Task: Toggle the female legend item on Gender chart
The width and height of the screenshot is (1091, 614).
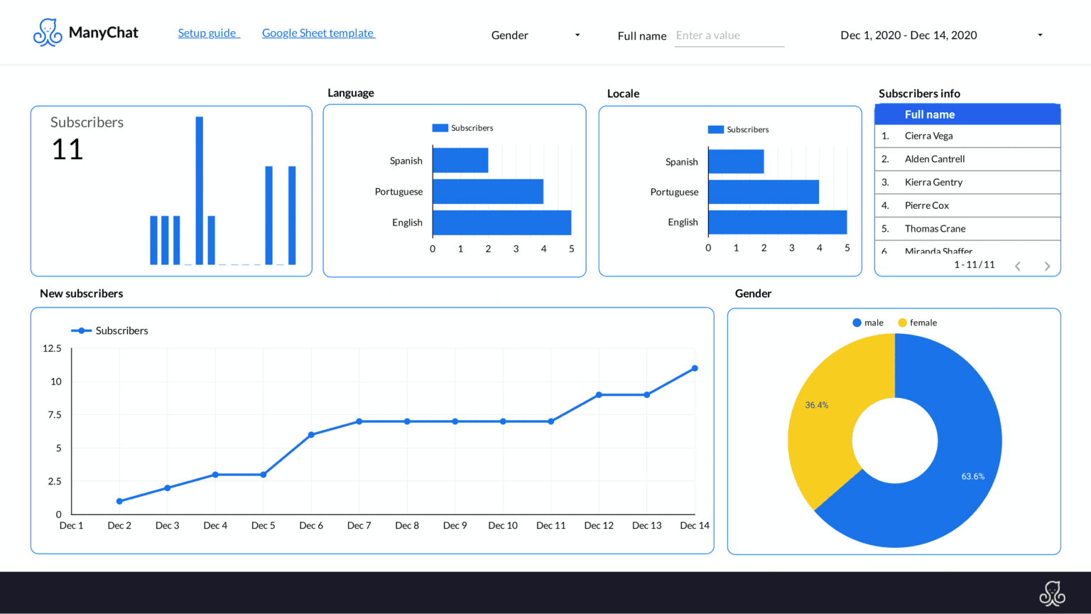Action: (917, 322)
